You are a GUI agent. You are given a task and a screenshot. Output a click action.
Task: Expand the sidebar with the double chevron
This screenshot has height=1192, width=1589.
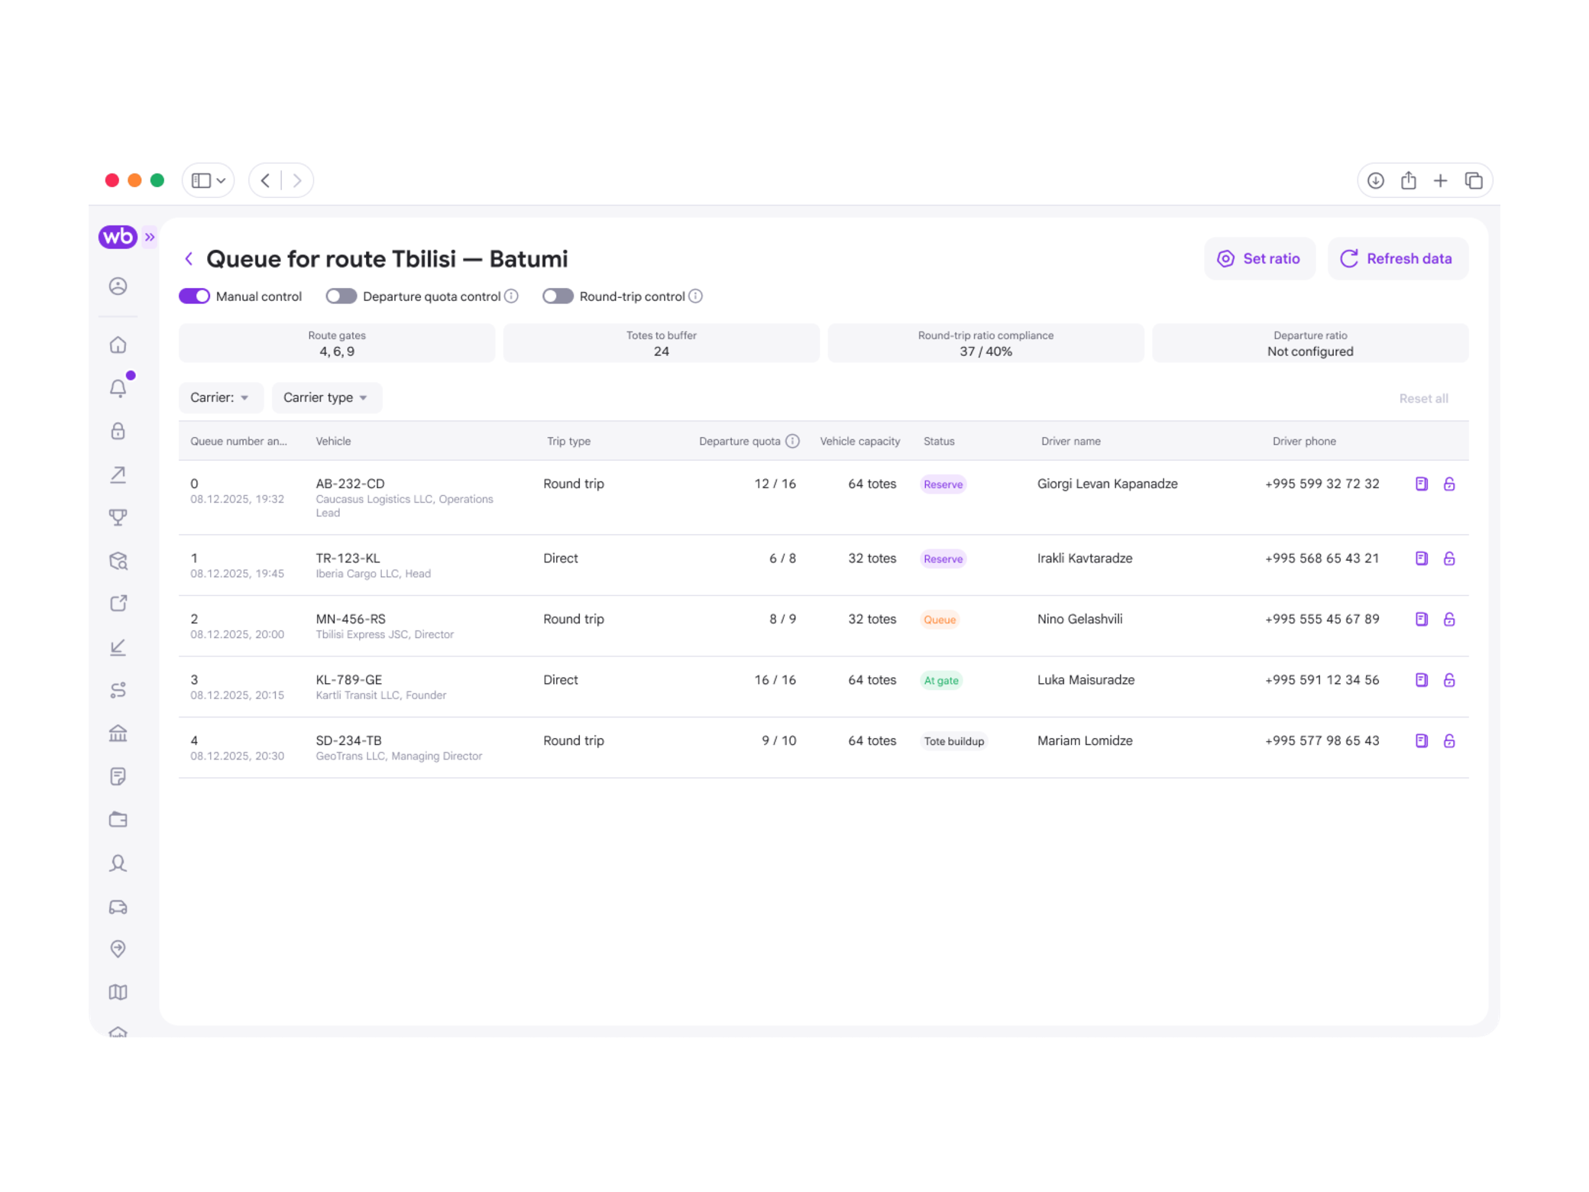[150, 237]
